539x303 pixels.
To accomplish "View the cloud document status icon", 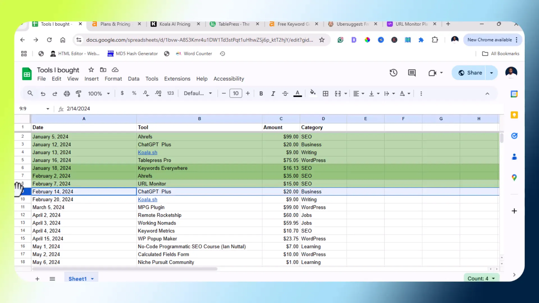I will [x=115, y=70].
